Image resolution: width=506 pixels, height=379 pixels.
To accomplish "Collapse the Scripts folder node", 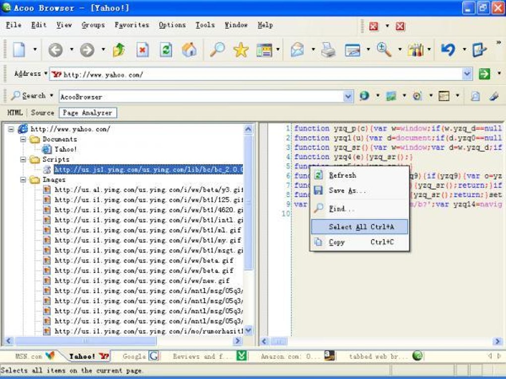I will 23,160.
